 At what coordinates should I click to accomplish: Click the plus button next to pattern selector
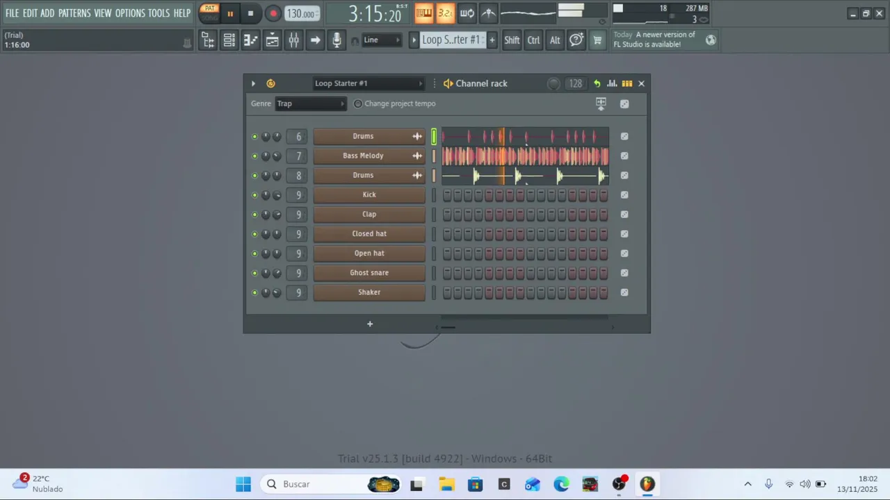tap(492, 40)
